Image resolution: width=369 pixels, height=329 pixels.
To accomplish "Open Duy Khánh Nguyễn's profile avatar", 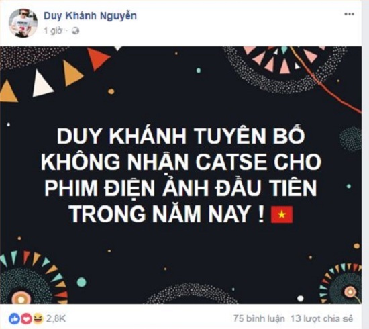I will [x=23, y=23].
